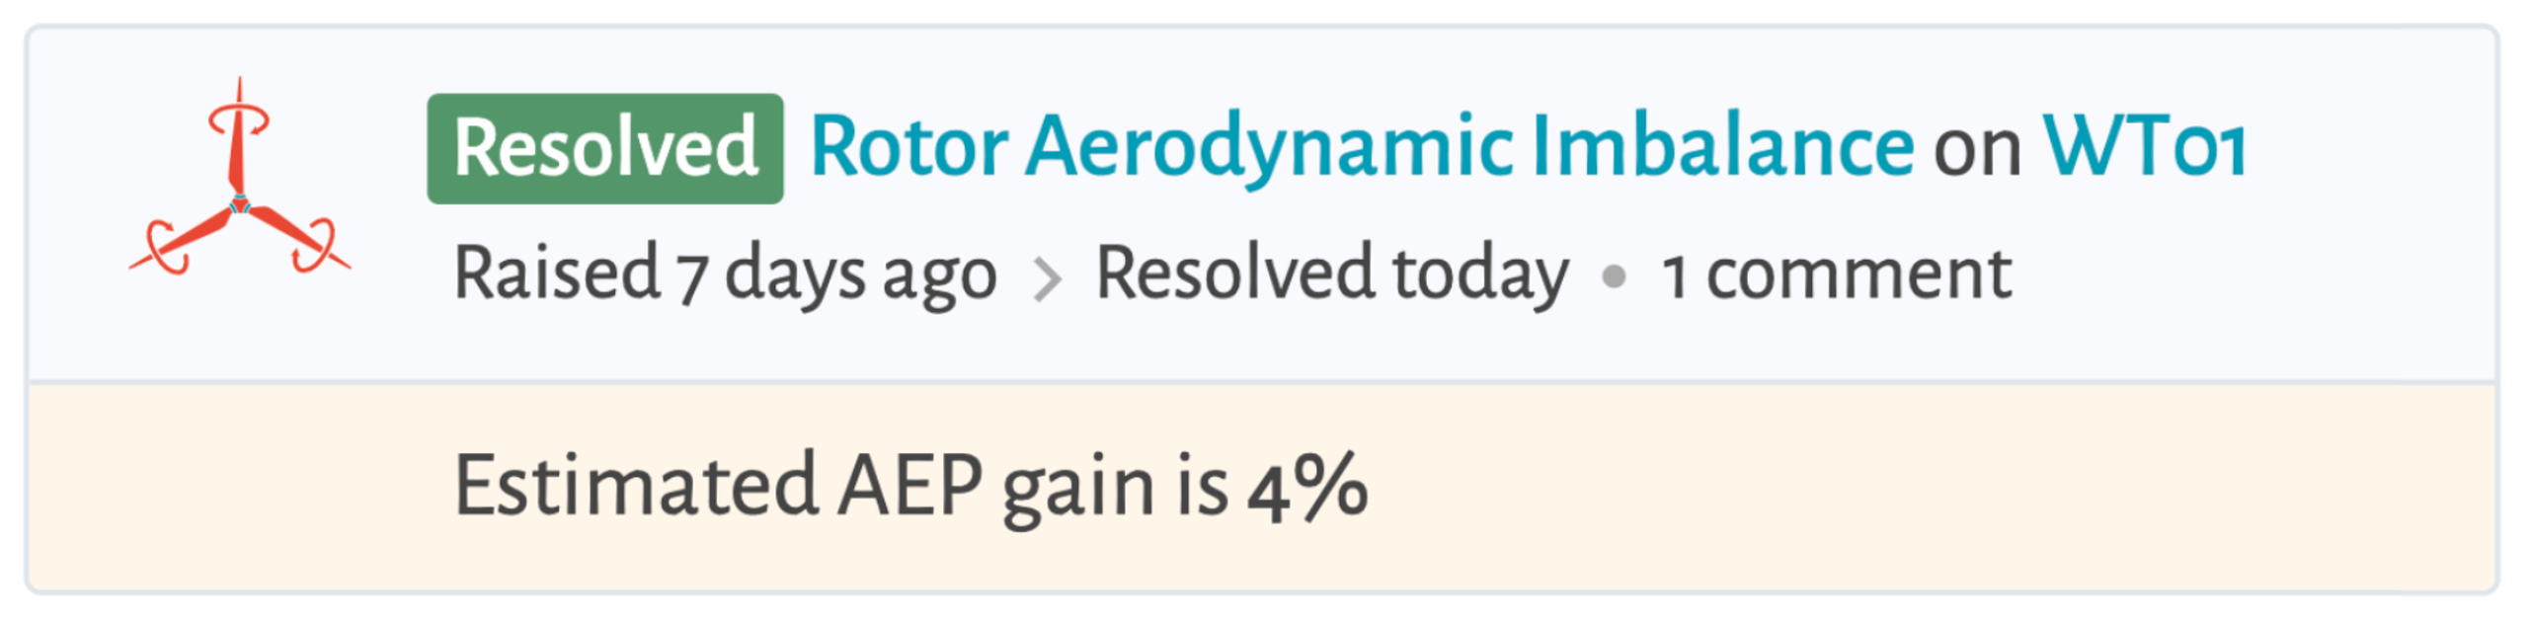This screenshot has width=2528, height=622.
Task: Click the 'Raised 7 days ago' text
Action: click(x=724, y=273)
